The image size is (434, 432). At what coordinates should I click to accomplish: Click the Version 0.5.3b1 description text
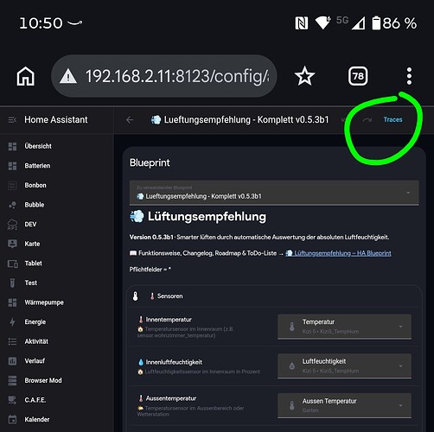point(259,238)
